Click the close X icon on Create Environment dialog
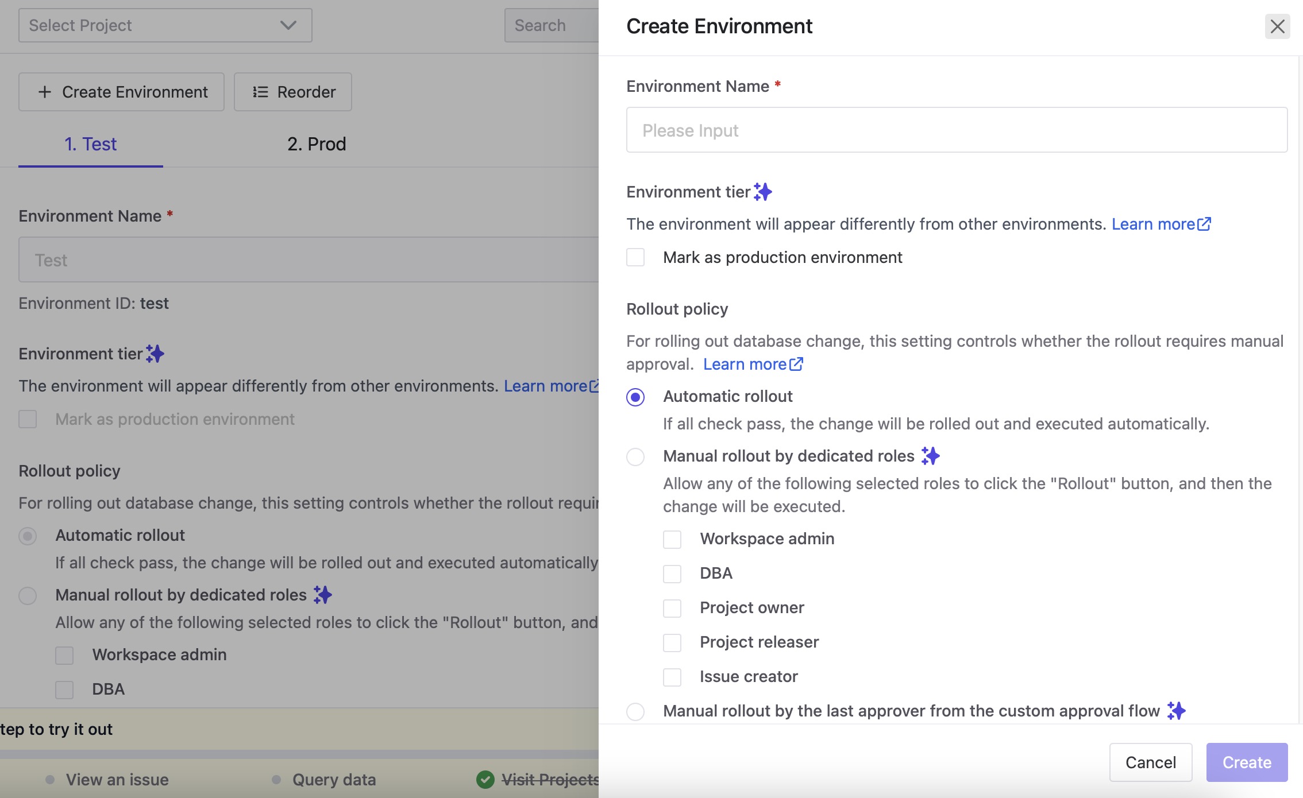Image resolution: width=1303 pixels, height=798 pixels. pos(1277,25)
